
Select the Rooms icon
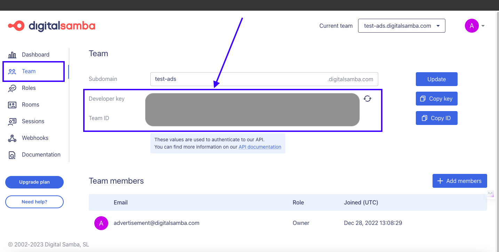point(12,104)
